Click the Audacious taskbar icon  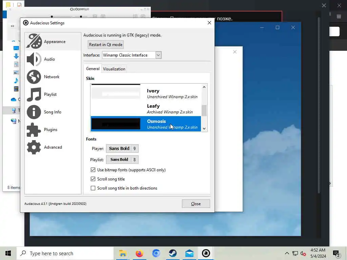coord(206,253)
